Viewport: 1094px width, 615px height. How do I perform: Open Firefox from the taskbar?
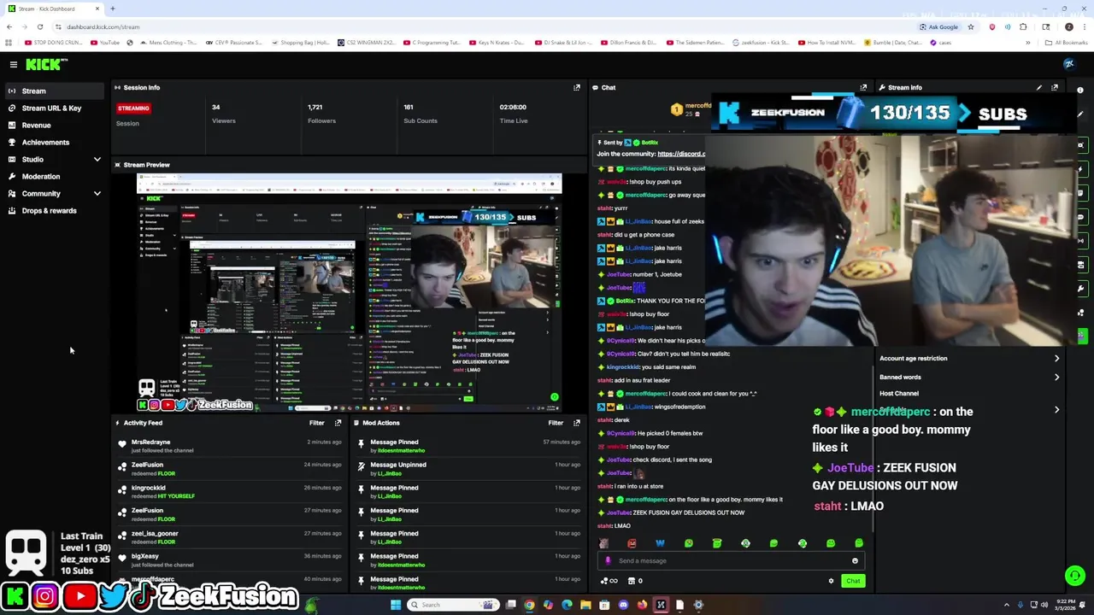(x=642, y=605)
